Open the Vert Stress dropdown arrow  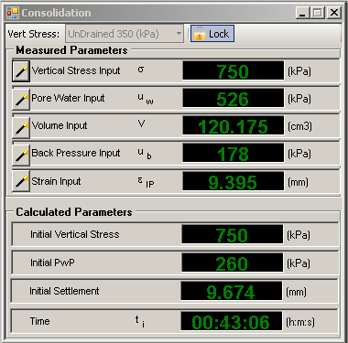(179, 34)
